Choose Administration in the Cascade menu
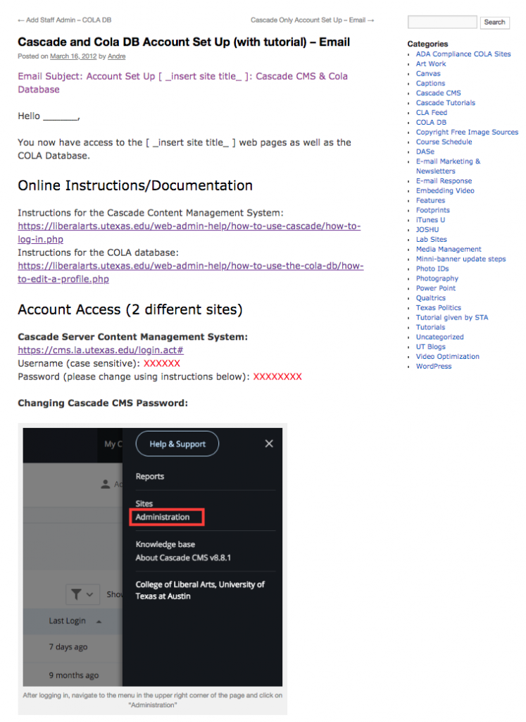The width and height of the screenshot is (526, 722). 162,517
